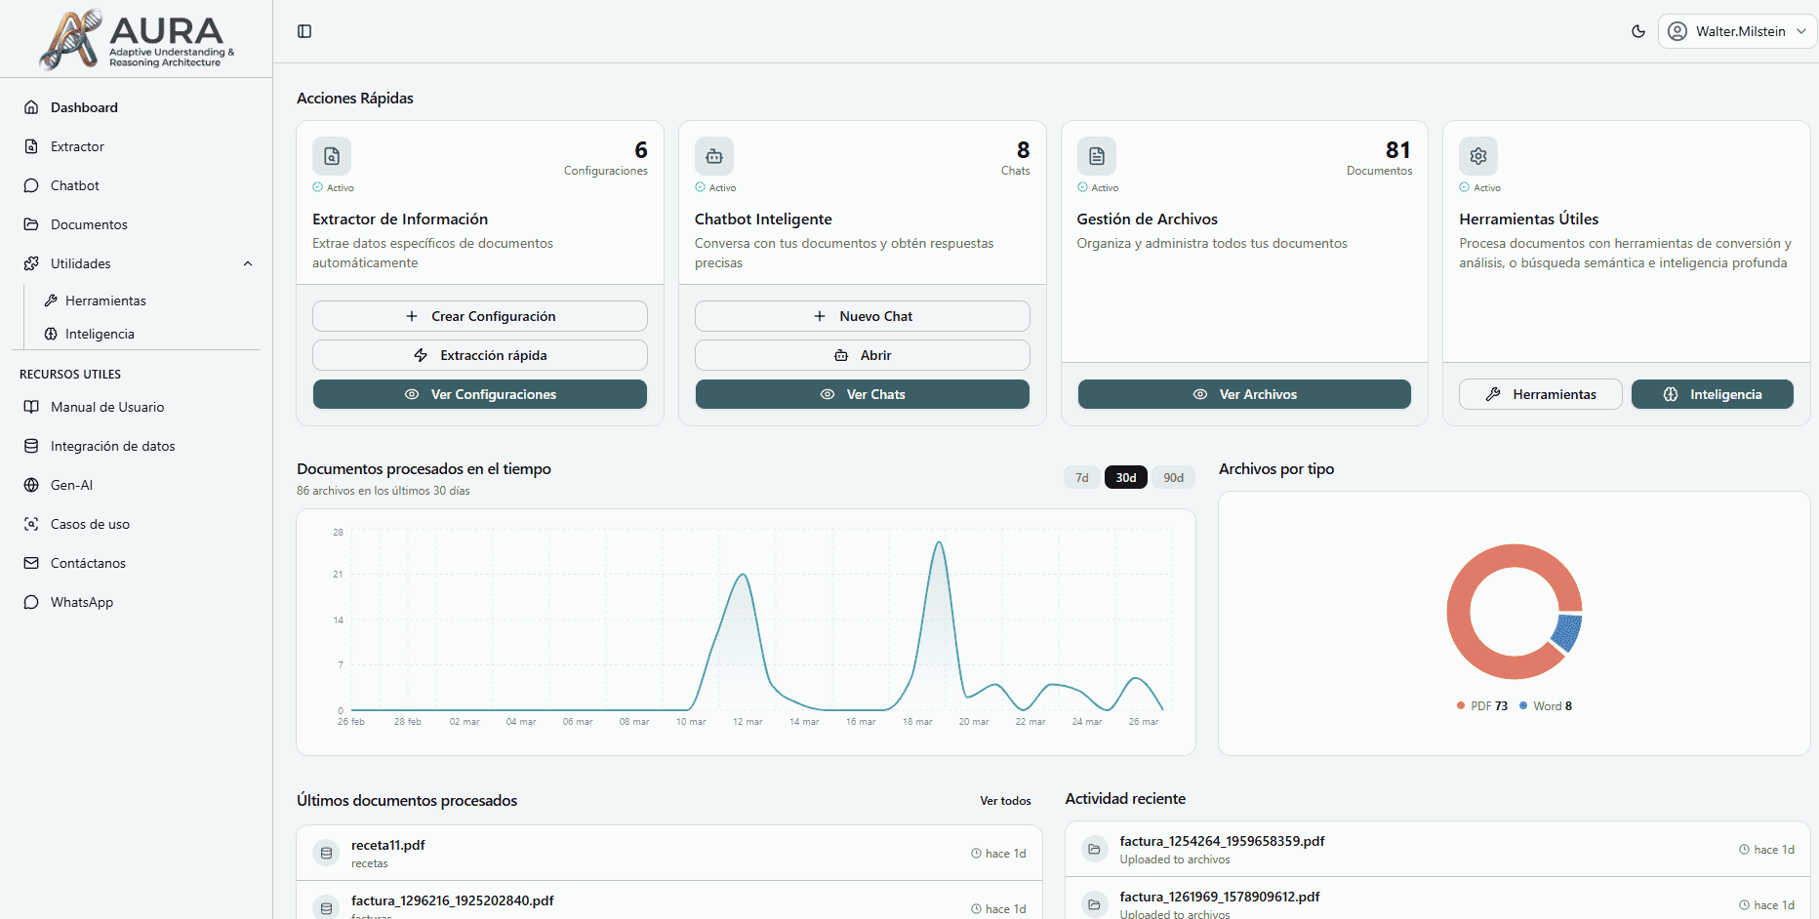The height and width of the screenshot is (919, 1819).
Task: Switch chart range to 7d
Action: click(1081, 477)
